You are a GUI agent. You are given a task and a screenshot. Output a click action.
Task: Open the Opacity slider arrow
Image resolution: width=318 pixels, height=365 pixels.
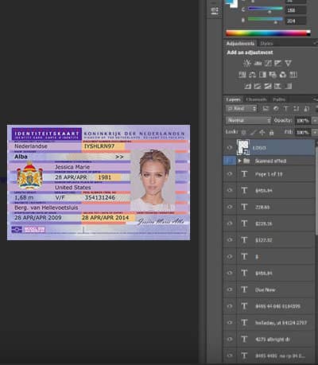click(315, 121)
